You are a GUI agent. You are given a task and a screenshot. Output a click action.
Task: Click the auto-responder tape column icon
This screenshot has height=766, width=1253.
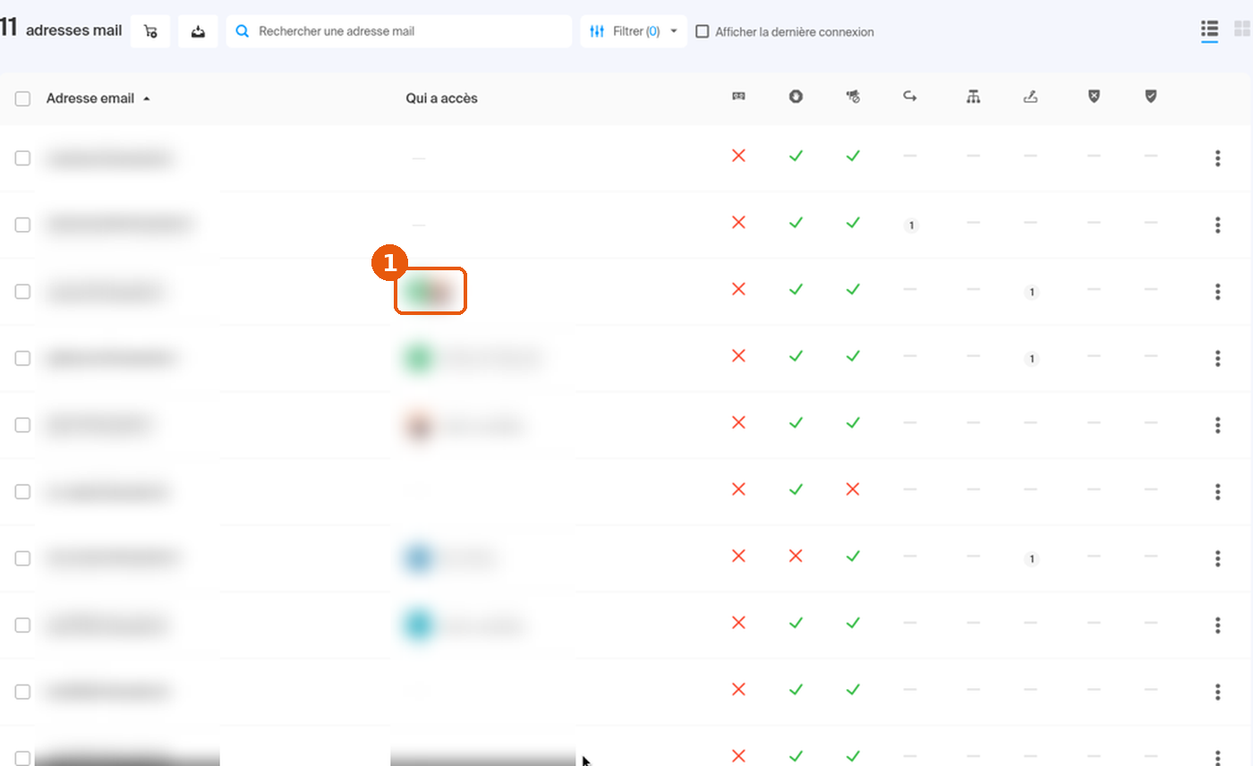pos(738,97)
